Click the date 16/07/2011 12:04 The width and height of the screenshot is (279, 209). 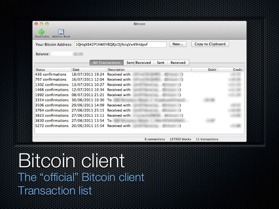coord(88,80)
